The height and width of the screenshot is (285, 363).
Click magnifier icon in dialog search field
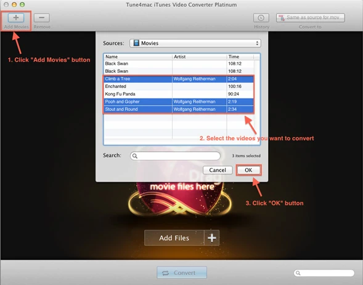coord(135,156)
